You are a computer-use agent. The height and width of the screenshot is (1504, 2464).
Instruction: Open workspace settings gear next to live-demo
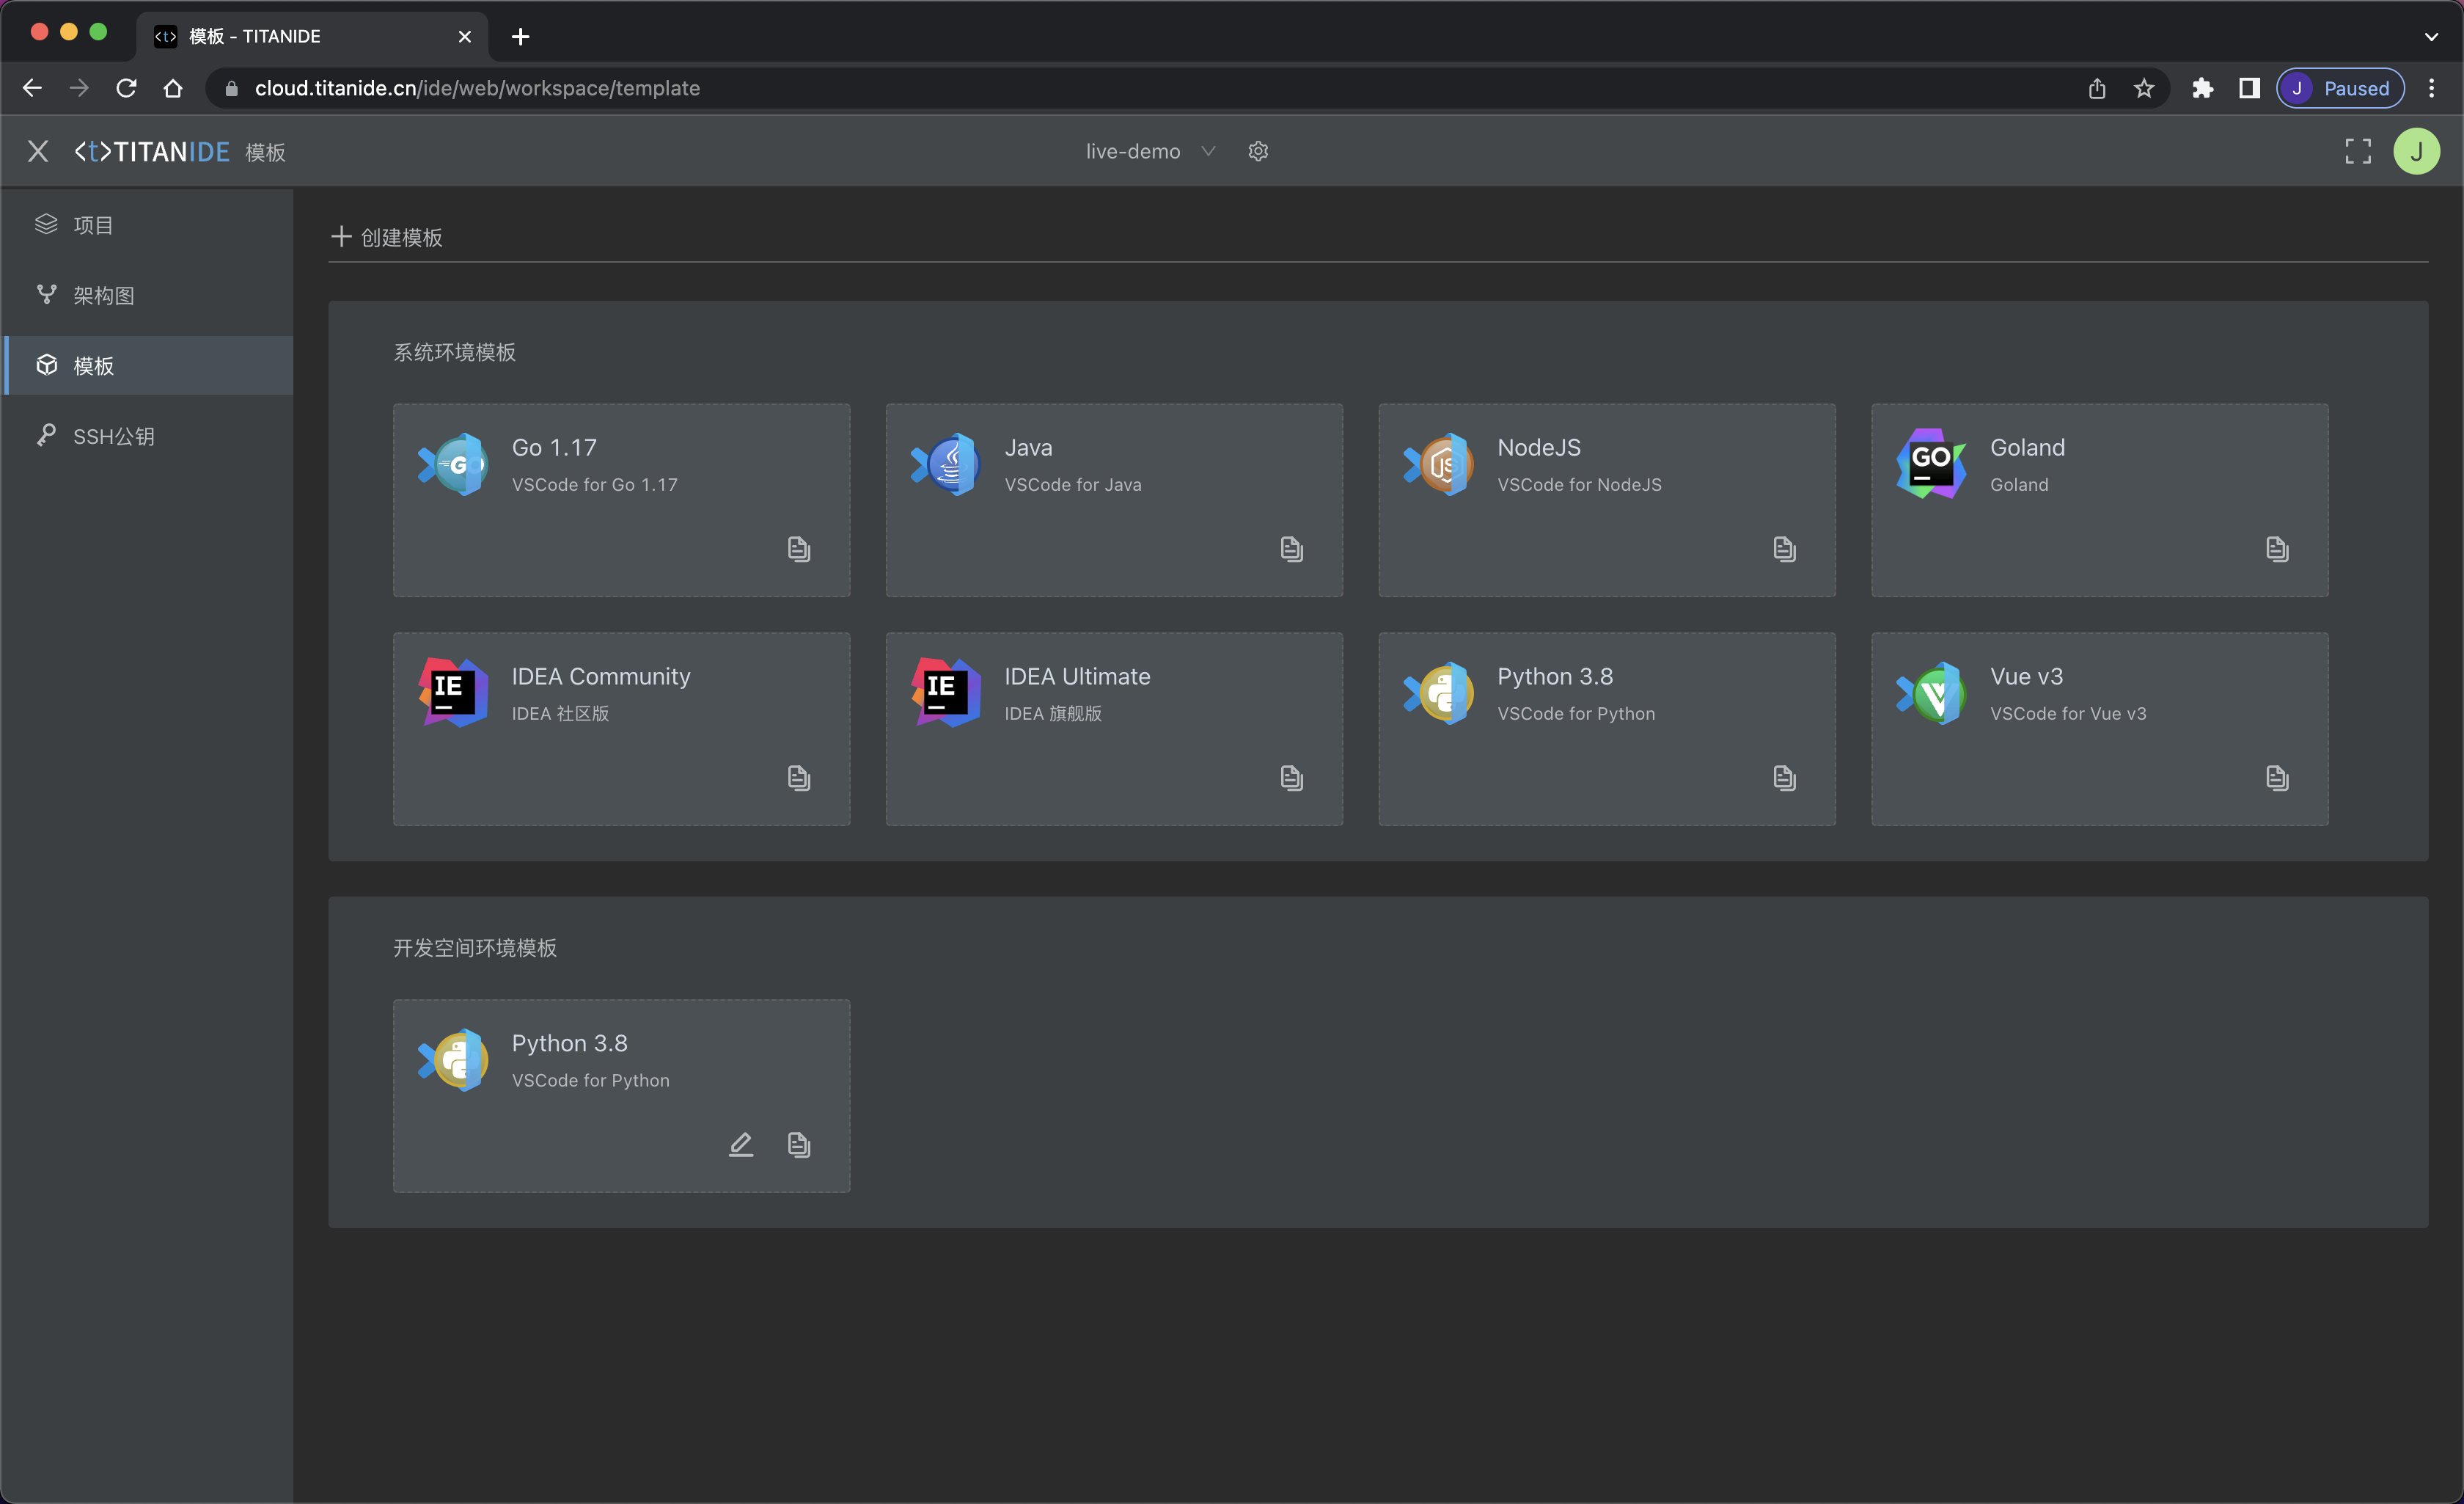(1258, 151)
